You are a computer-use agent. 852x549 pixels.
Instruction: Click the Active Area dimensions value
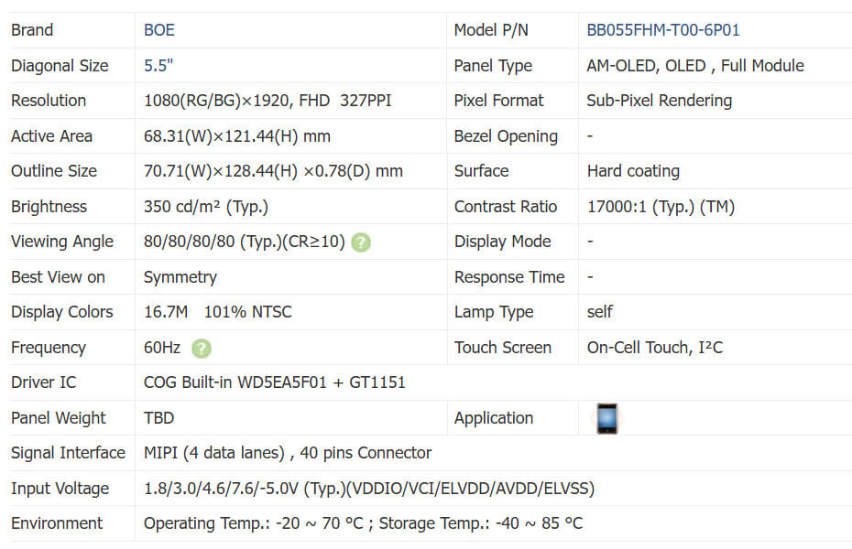[x=237, y=136]
